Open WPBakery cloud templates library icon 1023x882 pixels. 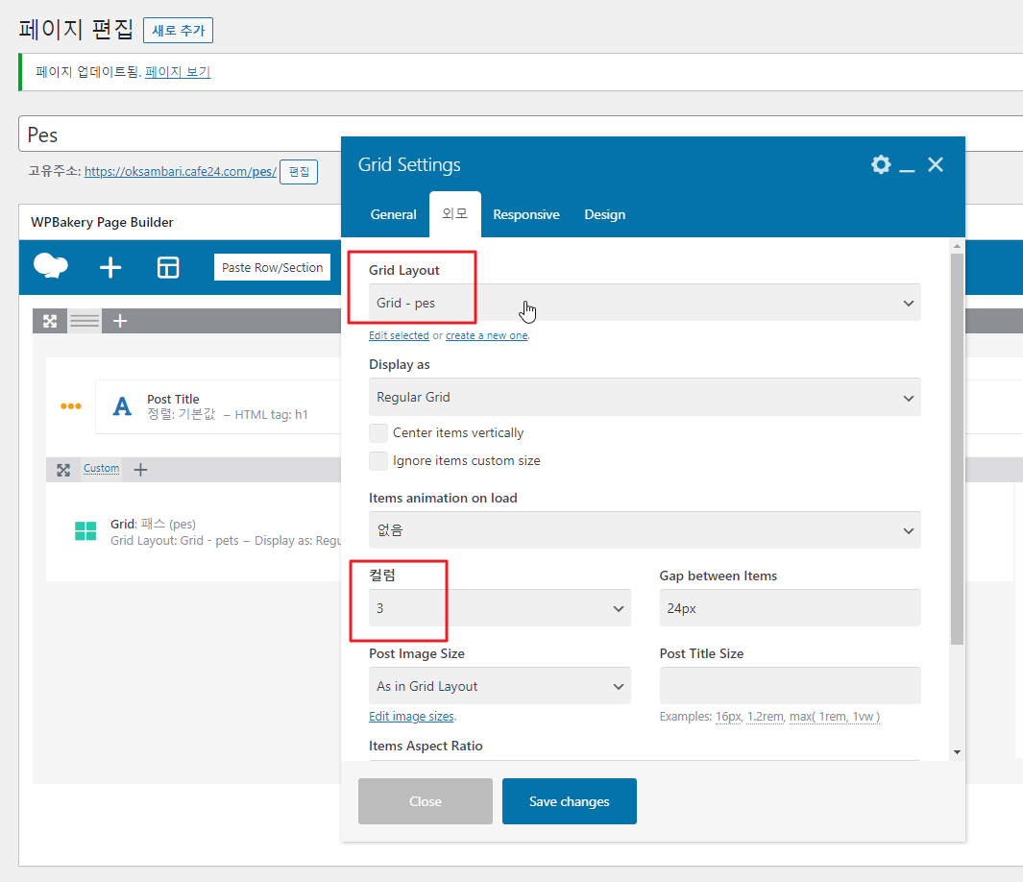51,266
